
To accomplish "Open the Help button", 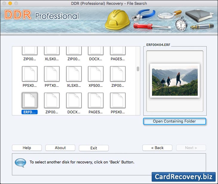I will click(27, 148).
